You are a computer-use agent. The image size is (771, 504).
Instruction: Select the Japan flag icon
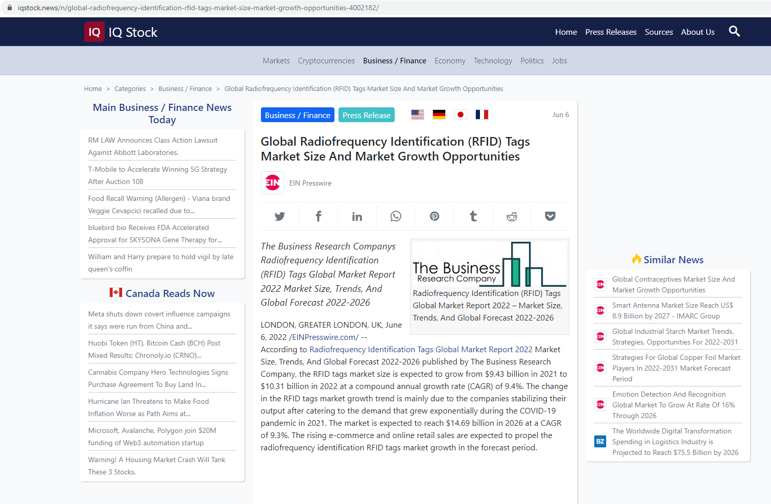(461, 114)
